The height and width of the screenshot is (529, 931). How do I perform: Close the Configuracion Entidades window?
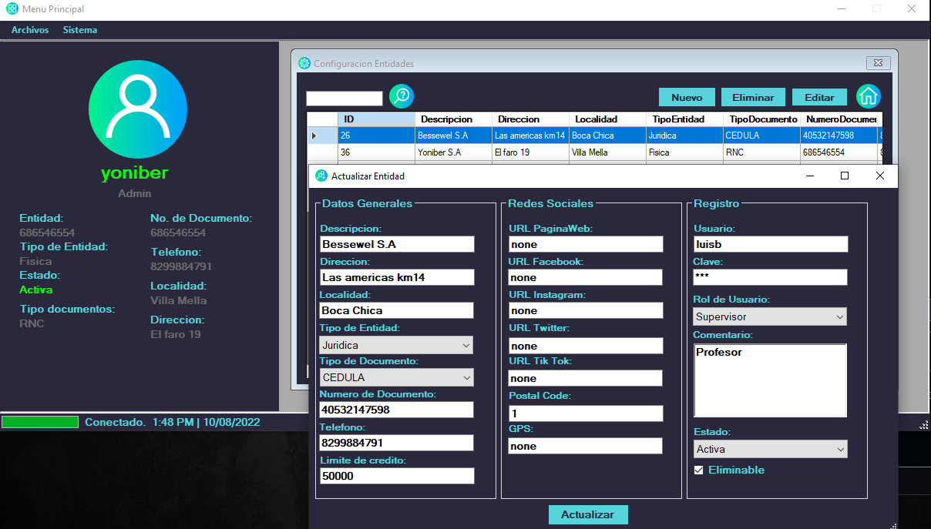(x=878, y=63)
